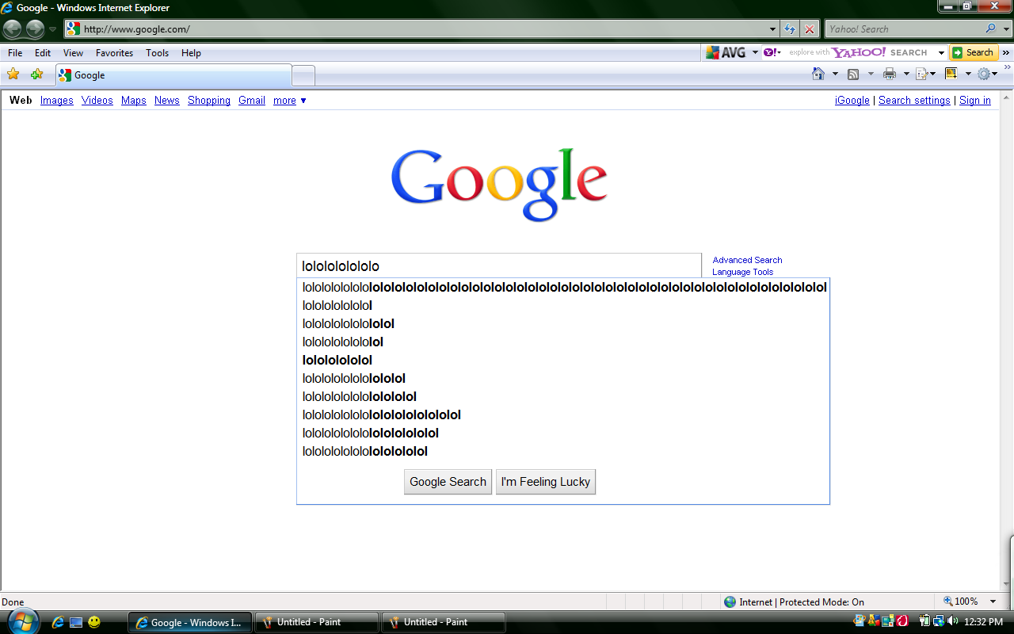
Task: Click the Print icon
Action: (x=890, y=73)
